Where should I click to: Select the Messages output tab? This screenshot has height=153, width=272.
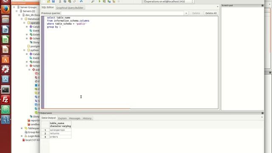75,118
